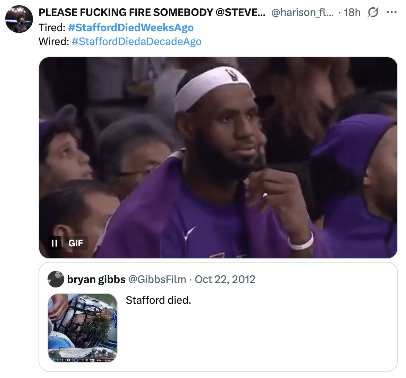Open the #StaffordDiedaDecadeAgo hashtag

(x=136, y=41)
